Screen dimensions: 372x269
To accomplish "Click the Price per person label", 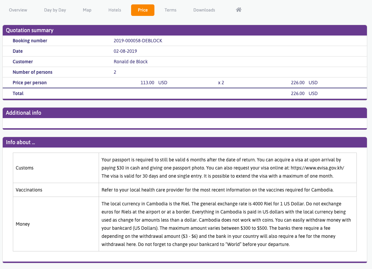I will coord(30,83).
